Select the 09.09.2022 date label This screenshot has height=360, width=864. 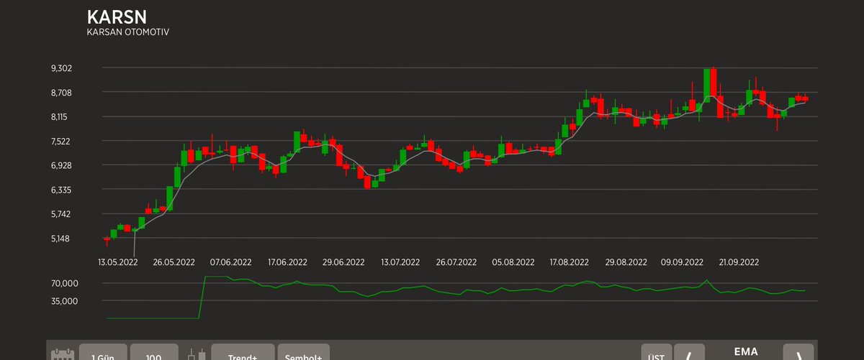pos(683,262)
